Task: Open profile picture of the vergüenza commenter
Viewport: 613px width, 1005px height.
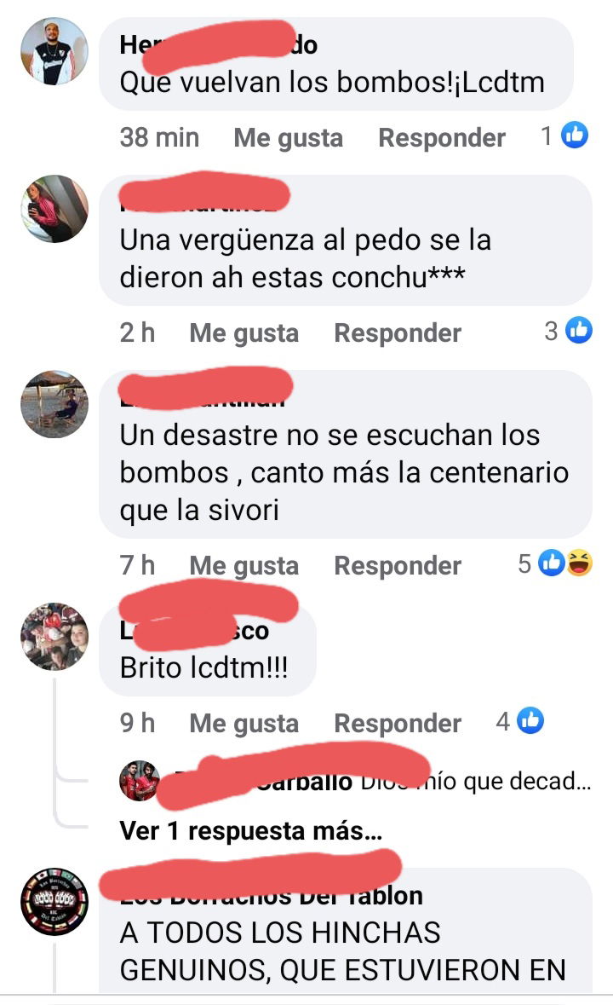Action: [x=54, y=209]
